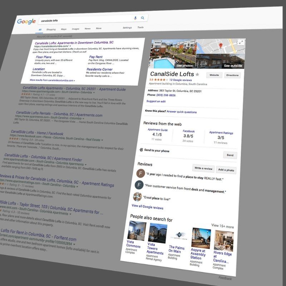Open the Pay Rent sitelink
The width and height of the screenshot is (286, 286).
coord(96,57)
